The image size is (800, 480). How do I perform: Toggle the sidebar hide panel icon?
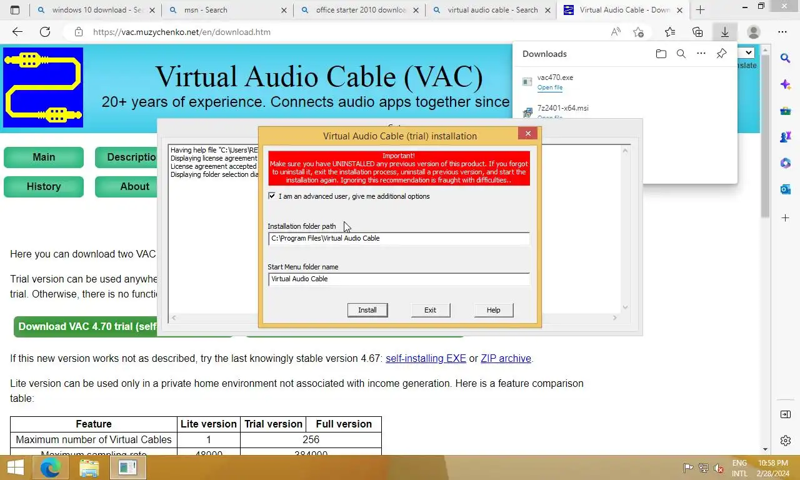point(786,414)
